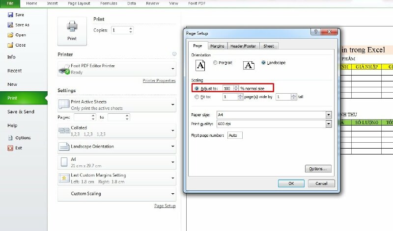Click the portrait page icon in Page Setup
The width and height of the screenshot is (393, 231).
(x=200, y=66)
